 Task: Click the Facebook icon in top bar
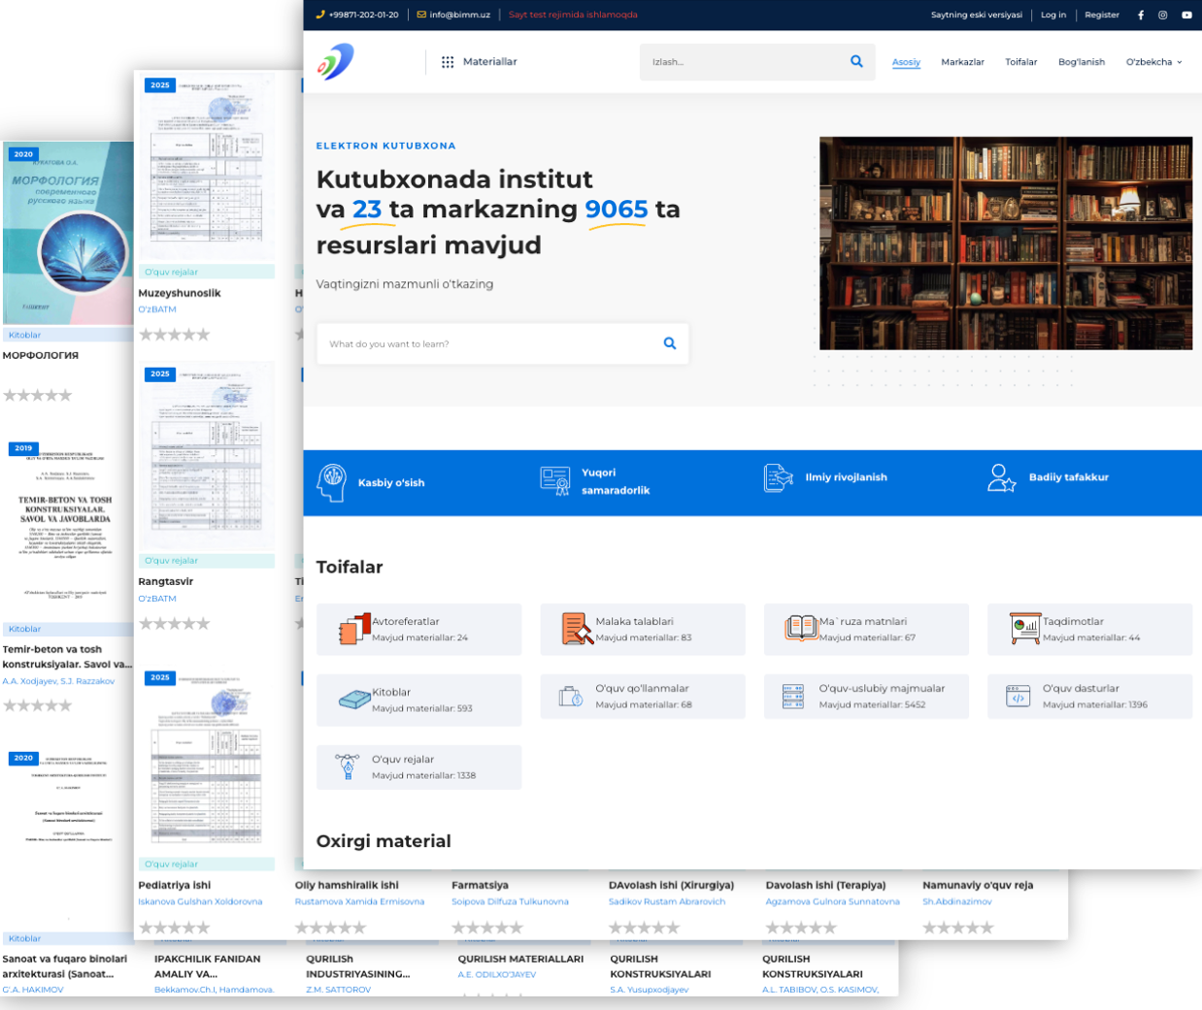click(1141, 16)
